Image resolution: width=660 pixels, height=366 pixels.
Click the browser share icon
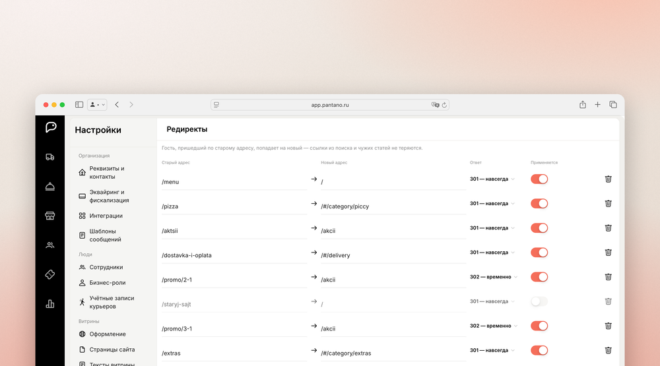pyautogui.click(x=583, y=104)
